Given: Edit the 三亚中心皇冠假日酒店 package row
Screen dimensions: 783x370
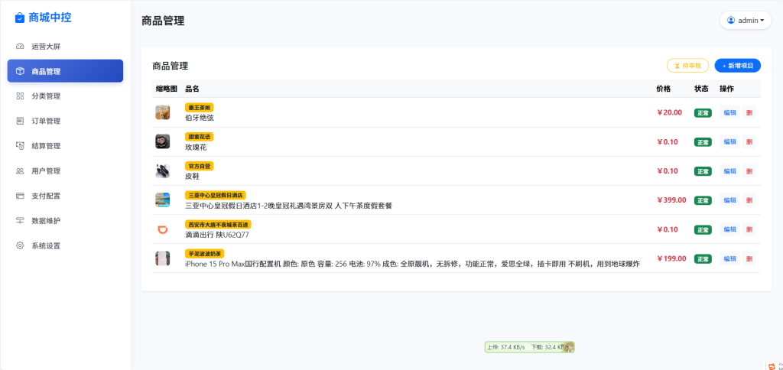Looking at the screenshot, I should click(x=729, y=200).
